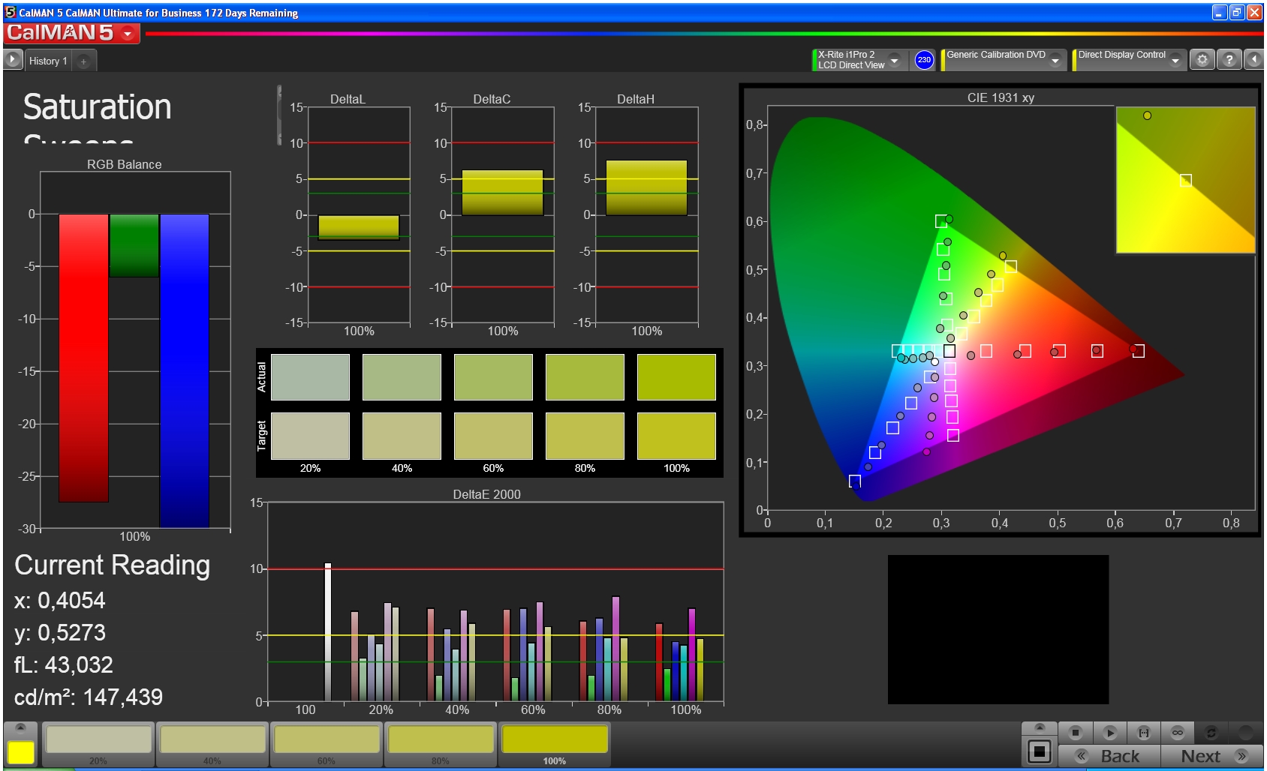Viewport: 1267px width, 771px height.
Task: Open the Direct Display Control dropdown
Action: (1175, 60)
